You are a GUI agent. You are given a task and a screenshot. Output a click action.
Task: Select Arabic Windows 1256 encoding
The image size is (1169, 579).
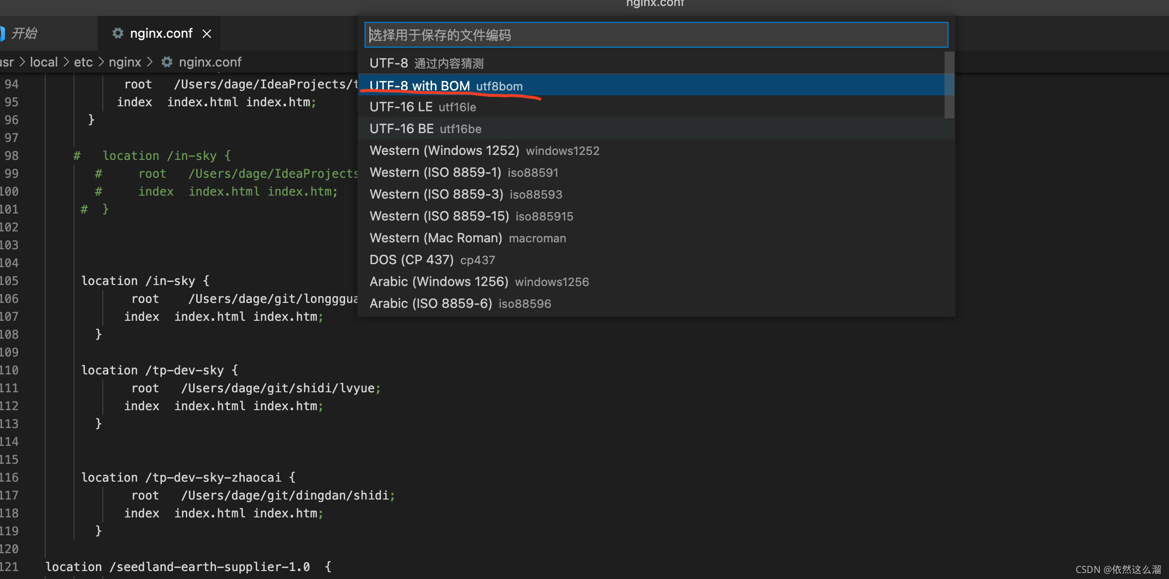point(479,282)
